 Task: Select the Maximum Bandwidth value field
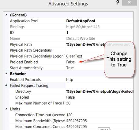tap(100, 121)
